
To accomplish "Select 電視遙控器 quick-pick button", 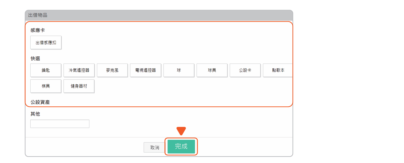I will click(x=145, y=70).
